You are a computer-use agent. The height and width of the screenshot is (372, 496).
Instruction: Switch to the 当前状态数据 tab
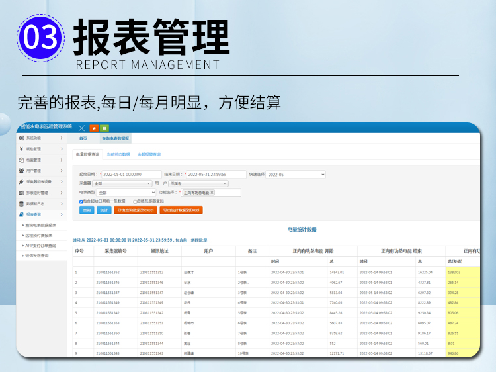pyautogui.click(x=118, y=154)
